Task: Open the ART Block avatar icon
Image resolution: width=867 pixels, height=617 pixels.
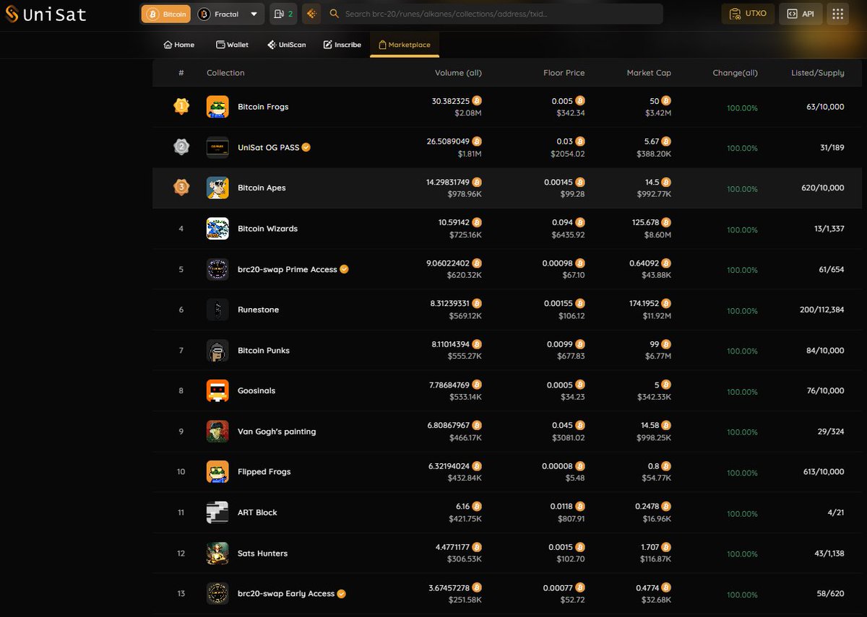Action: pyautogui.click(x=217, y=512)
